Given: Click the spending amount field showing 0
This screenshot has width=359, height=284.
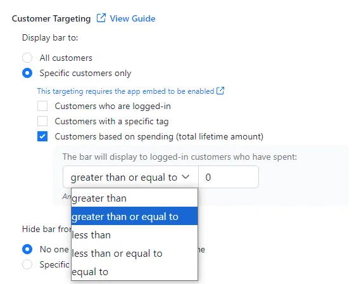Looking at the screenshot, I should coord(229,177).
